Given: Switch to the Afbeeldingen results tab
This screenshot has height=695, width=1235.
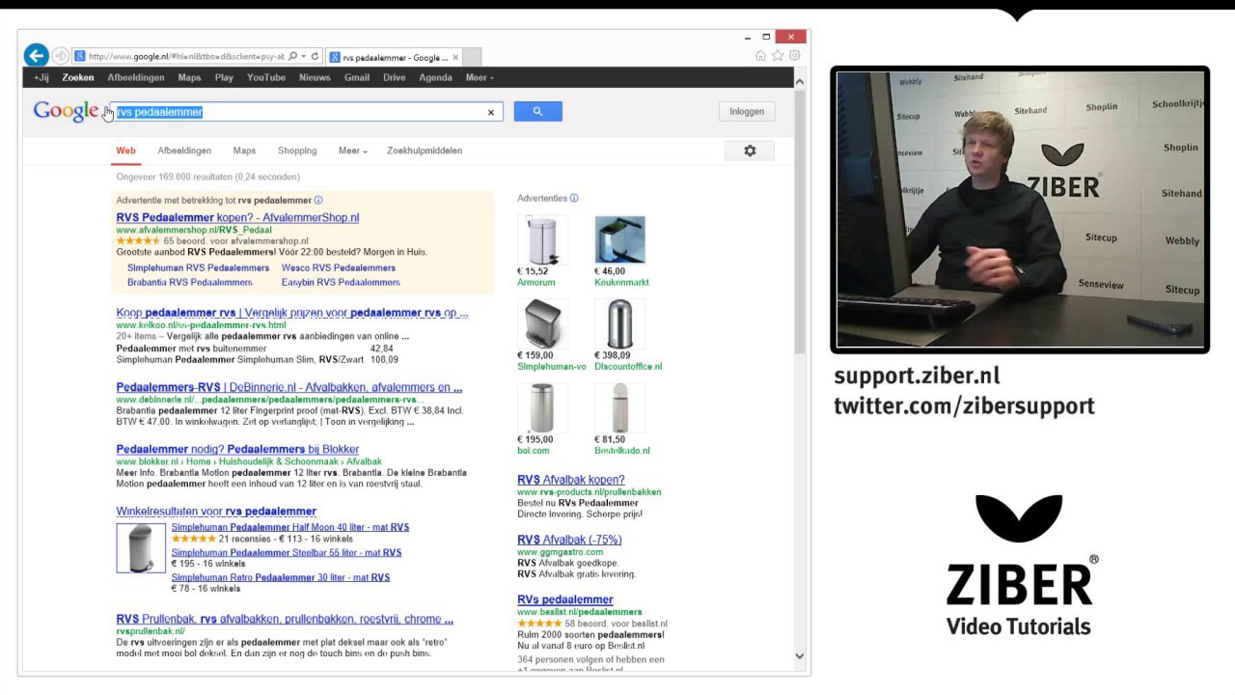Looking at the screenshot, I should click(x=184, y=151).
